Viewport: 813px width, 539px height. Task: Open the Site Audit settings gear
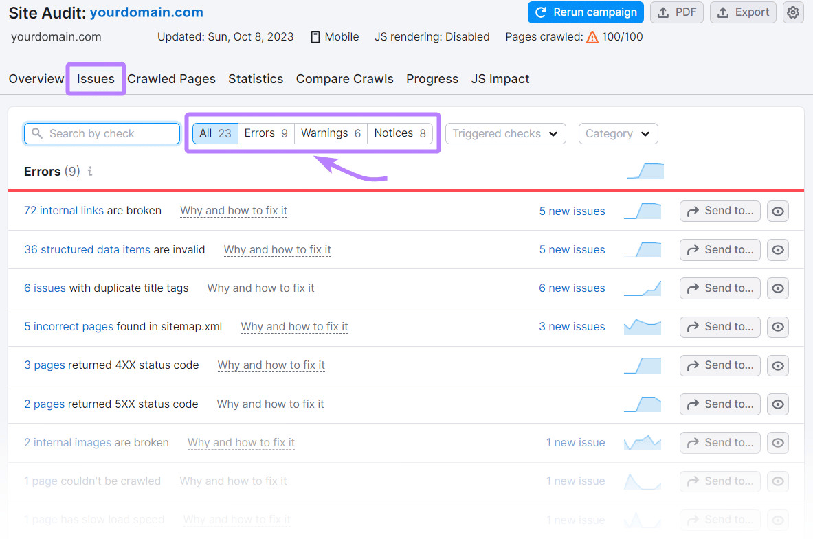(794, 12)
